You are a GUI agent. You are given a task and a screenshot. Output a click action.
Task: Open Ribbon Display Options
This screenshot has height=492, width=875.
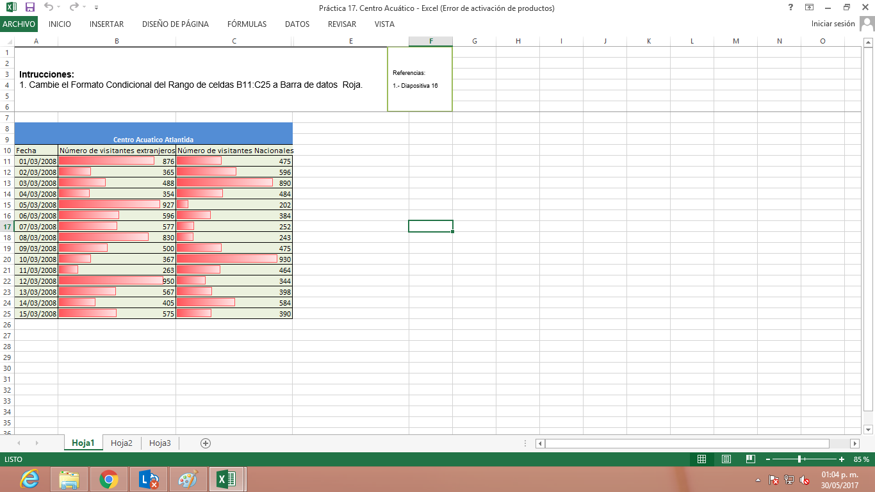pyautogui.click(x=810, y=8)
